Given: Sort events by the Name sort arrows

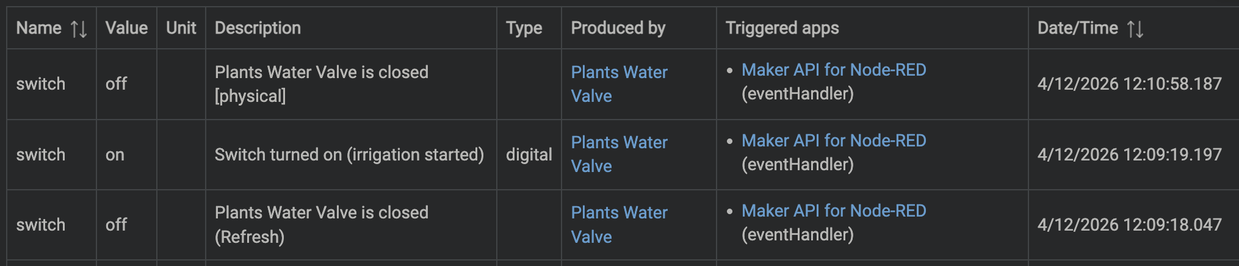Looking at the screenshot, I should pos(79,29).
